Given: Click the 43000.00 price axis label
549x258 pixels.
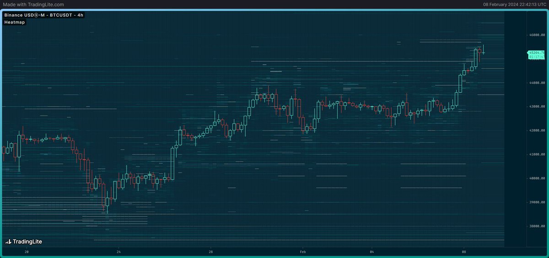Looking at the screenshot, I should 536,106.
